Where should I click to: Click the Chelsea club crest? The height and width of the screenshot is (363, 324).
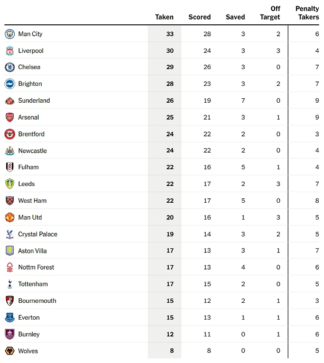10,67
